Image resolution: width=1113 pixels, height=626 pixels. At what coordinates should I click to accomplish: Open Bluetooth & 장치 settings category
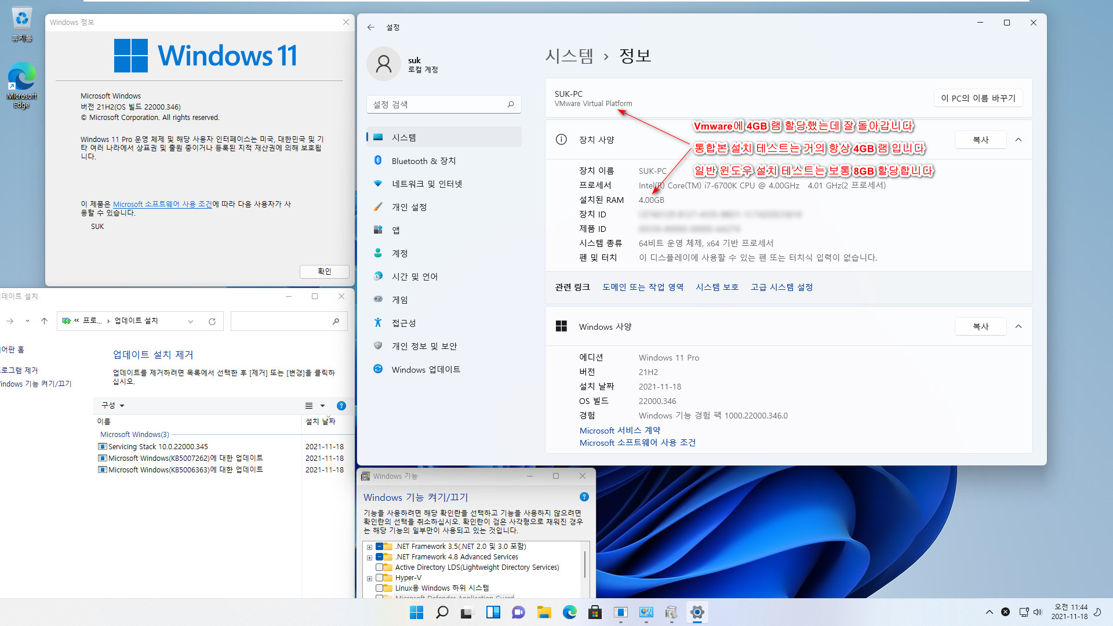tap(444, 161)
